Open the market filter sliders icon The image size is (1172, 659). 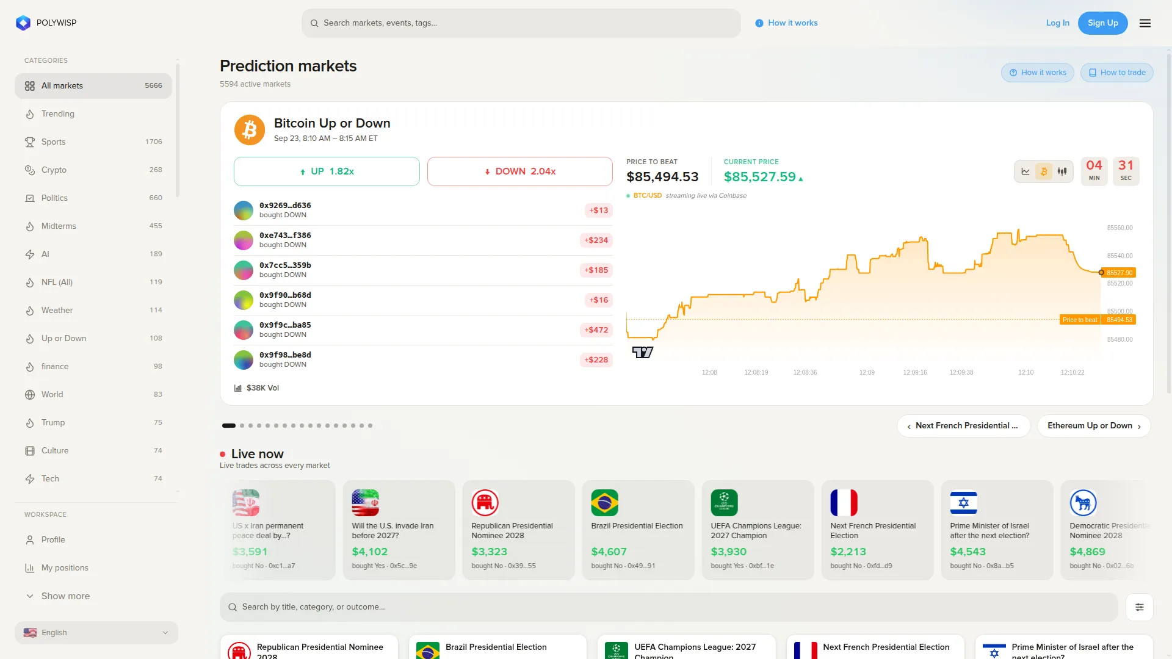(x=1140, y=607)
